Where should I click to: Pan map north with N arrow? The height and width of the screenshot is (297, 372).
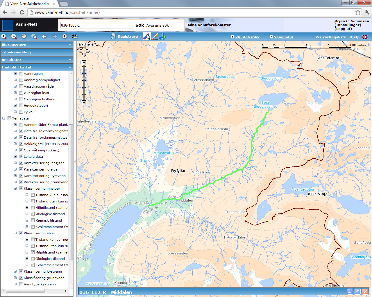[84, 47]
